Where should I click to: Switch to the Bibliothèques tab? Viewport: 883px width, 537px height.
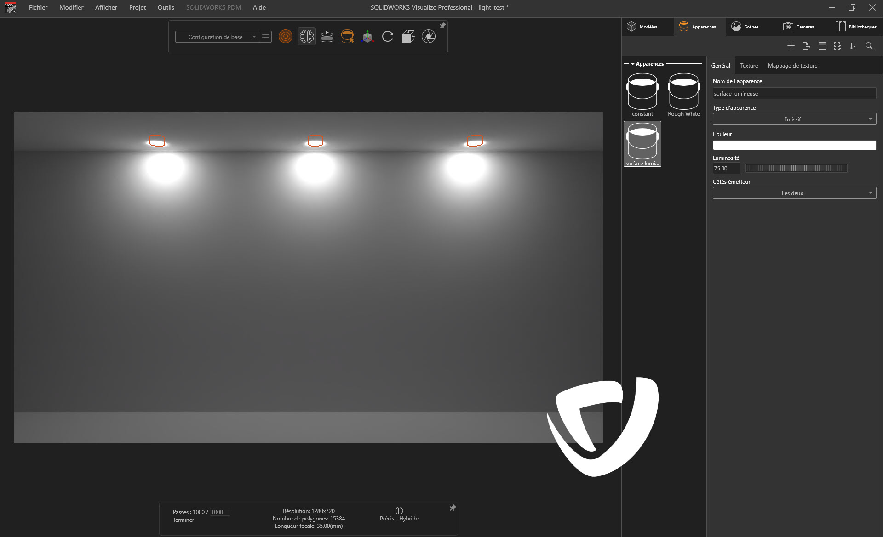pyautogui.click(x=856, y=27)
